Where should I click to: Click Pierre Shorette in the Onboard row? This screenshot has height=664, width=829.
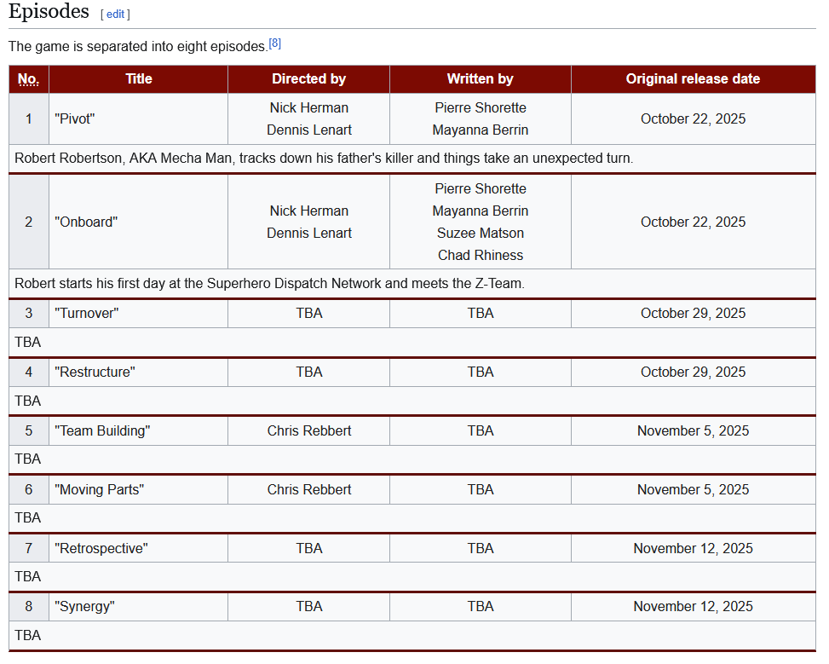click(x=480, y=189)
